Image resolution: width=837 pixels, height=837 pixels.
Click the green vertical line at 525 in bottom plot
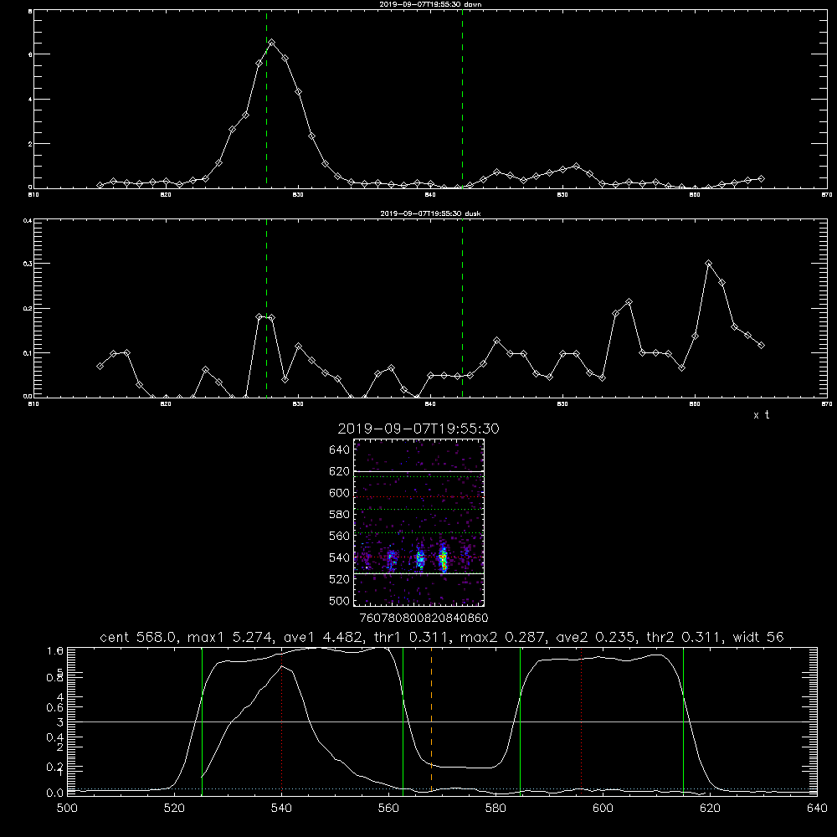click(x=202, y=721)
